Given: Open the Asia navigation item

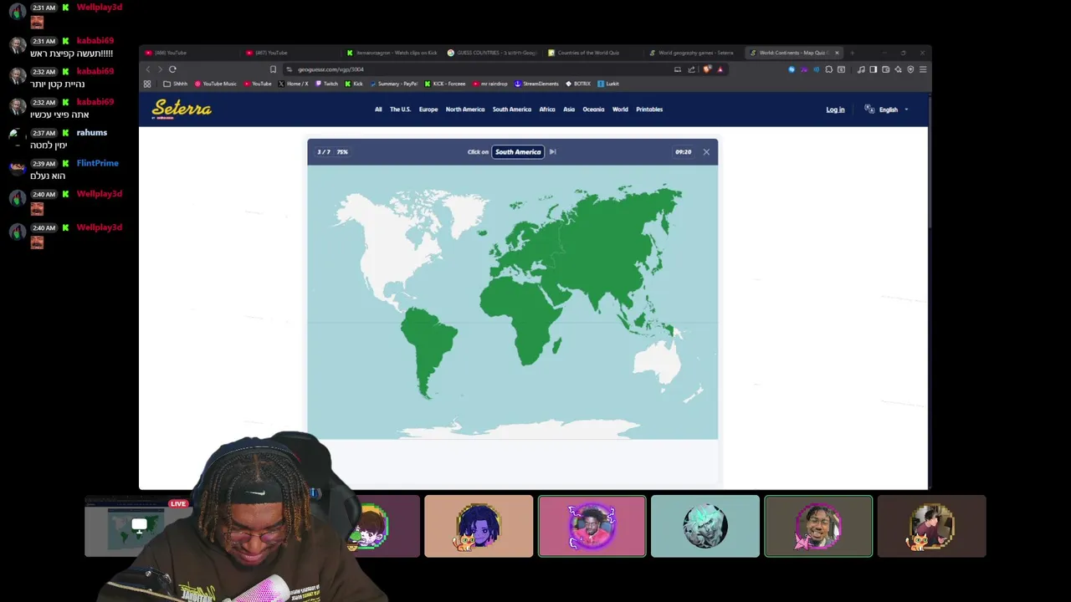Looking at the screenshot, I should [x=569, y=110].
